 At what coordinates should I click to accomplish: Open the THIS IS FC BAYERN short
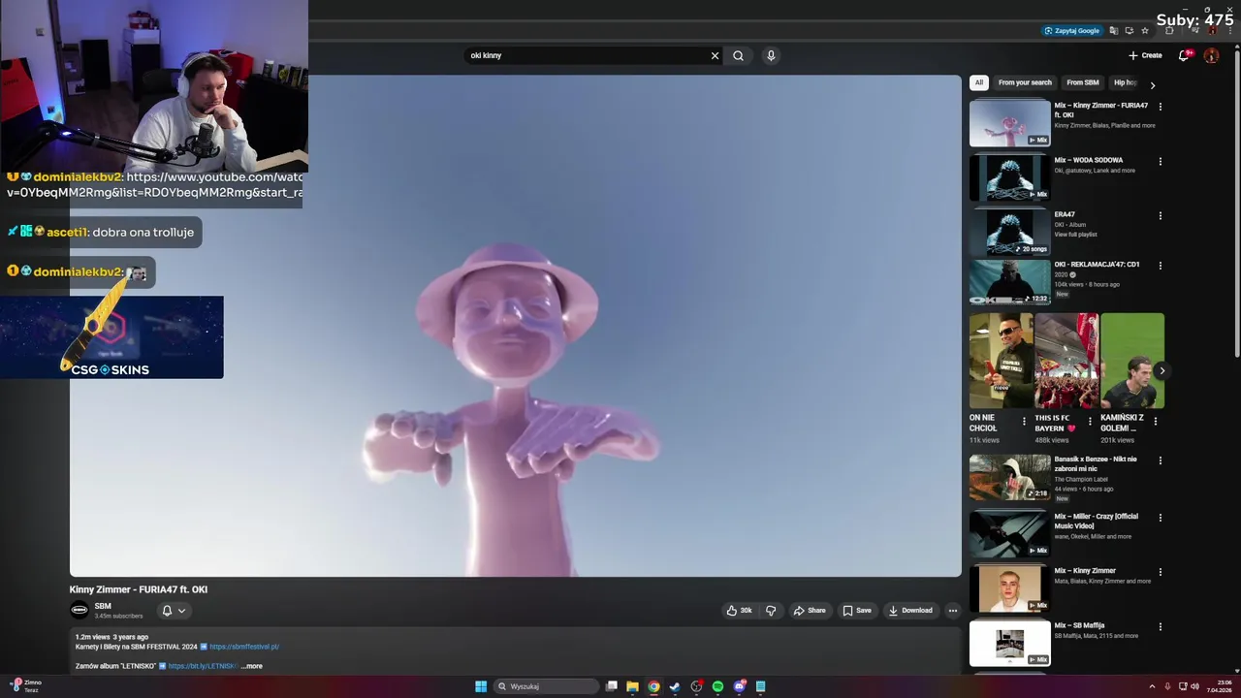(x=1066, y=361)
